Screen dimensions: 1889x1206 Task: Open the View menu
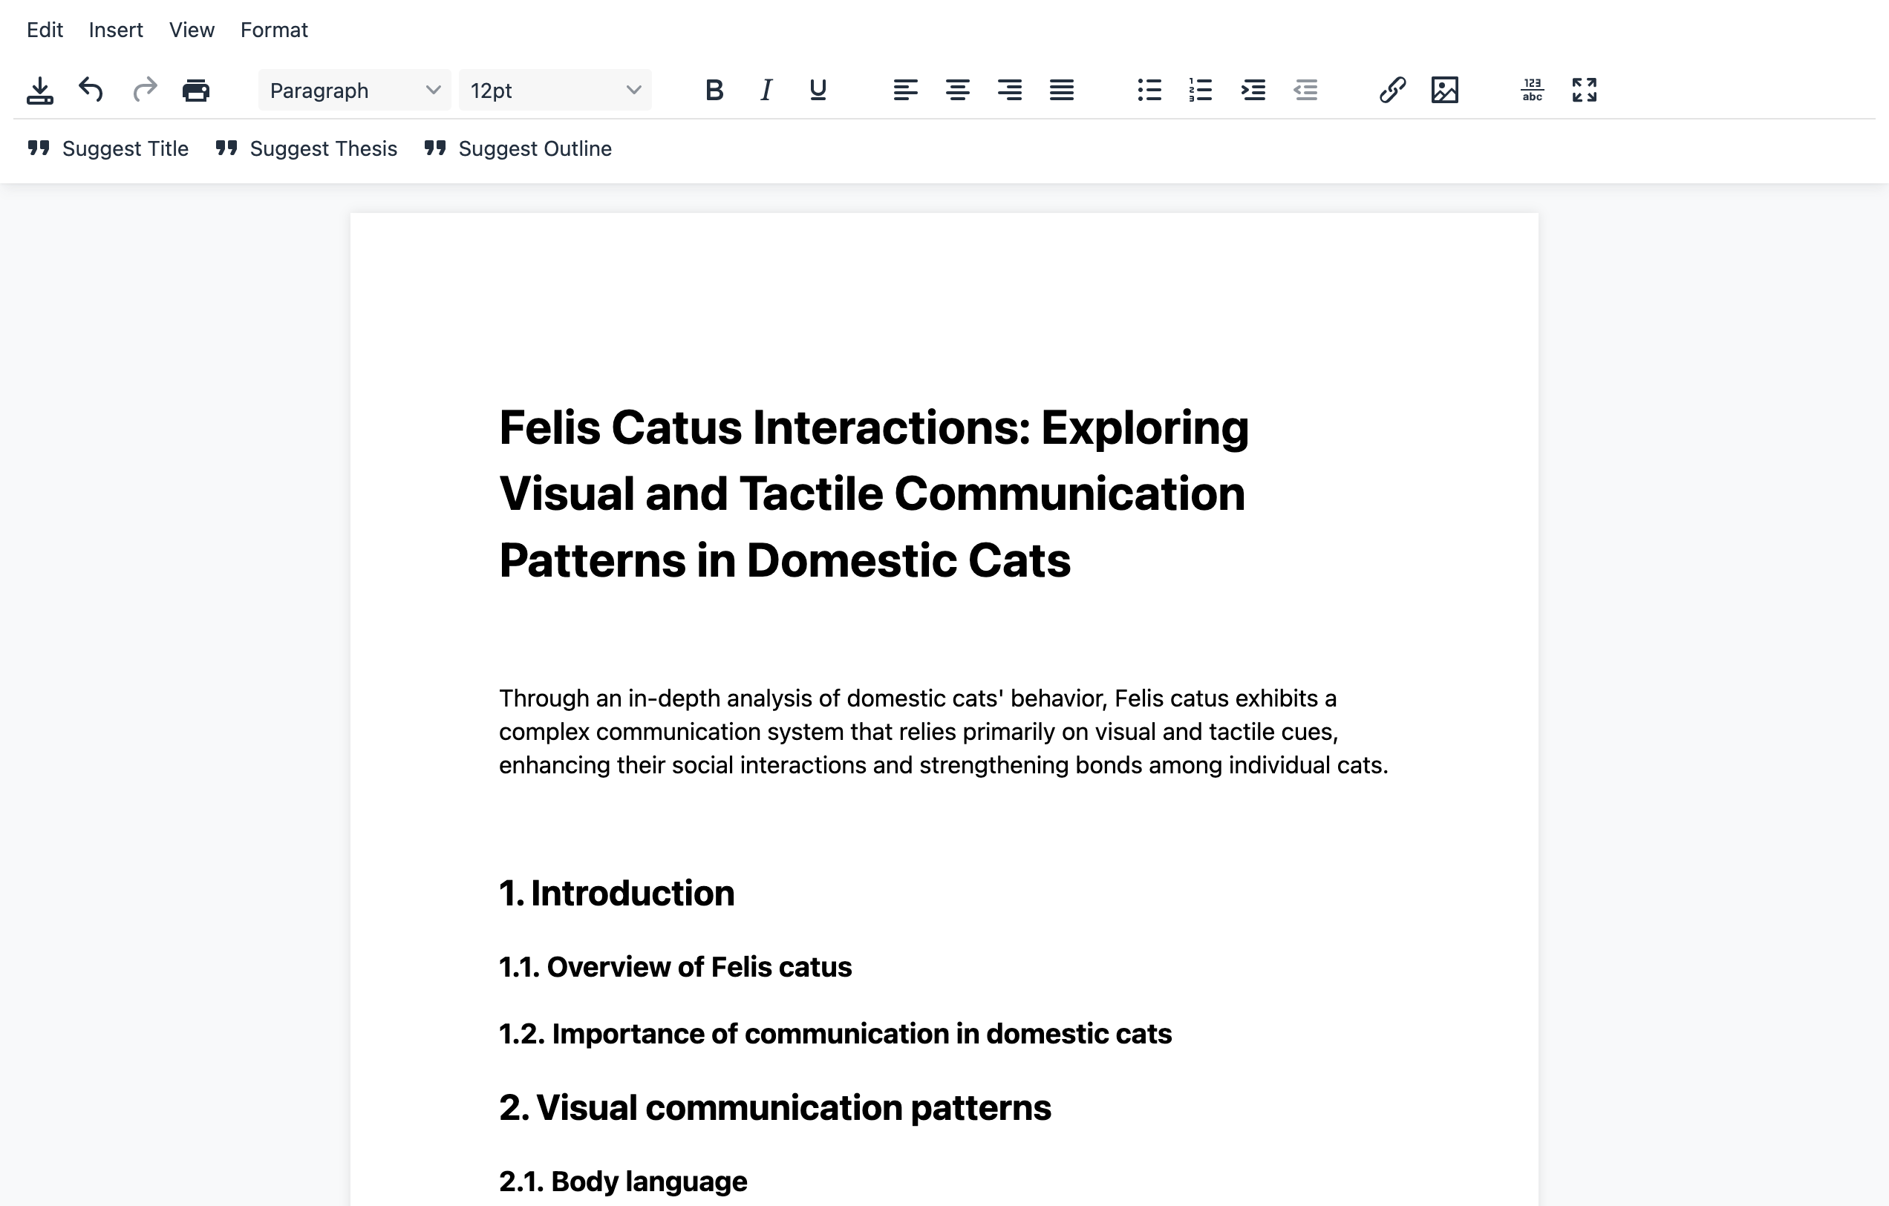[x=192, y=30]
